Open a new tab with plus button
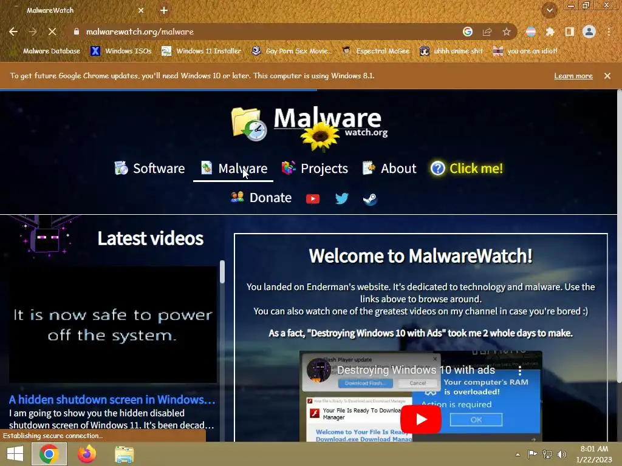The width and height of the screenshot is (622, 466). (164, 10)
